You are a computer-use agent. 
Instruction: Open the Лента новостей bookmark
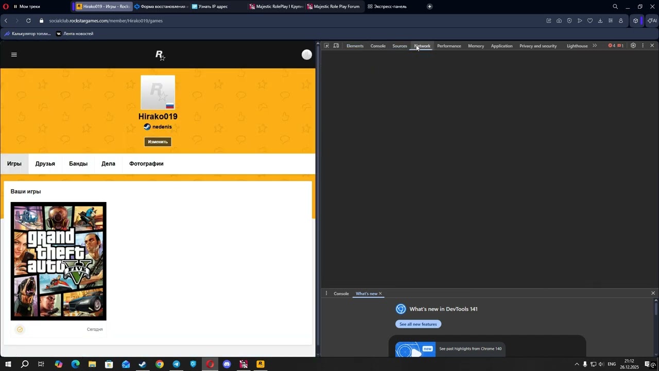[x=75, y=33]
